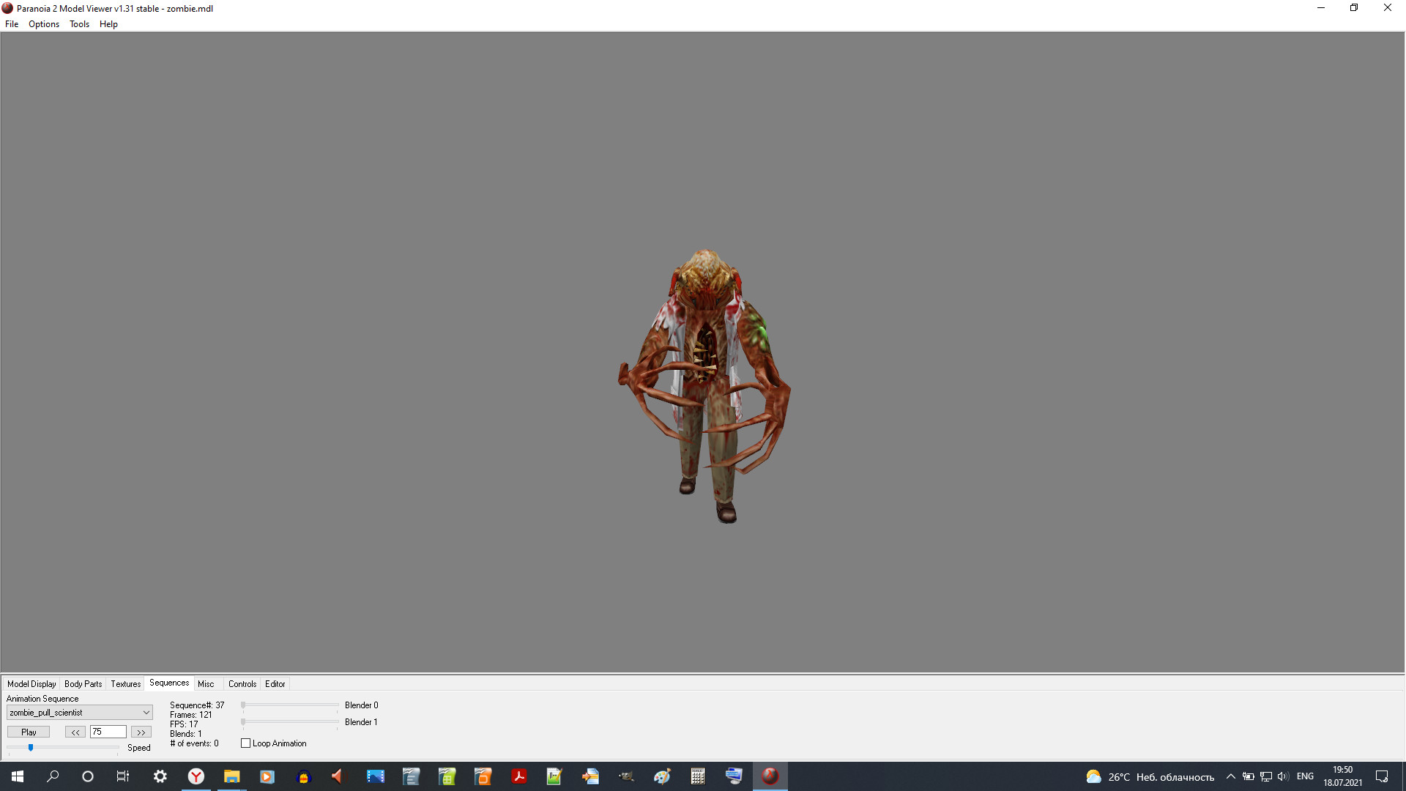The image size is (1406, 791).
Task: Open Audacity from the taskbar
Action: (304, 776)
